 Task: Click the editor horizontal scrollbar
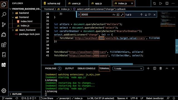[x=93, y=64]
